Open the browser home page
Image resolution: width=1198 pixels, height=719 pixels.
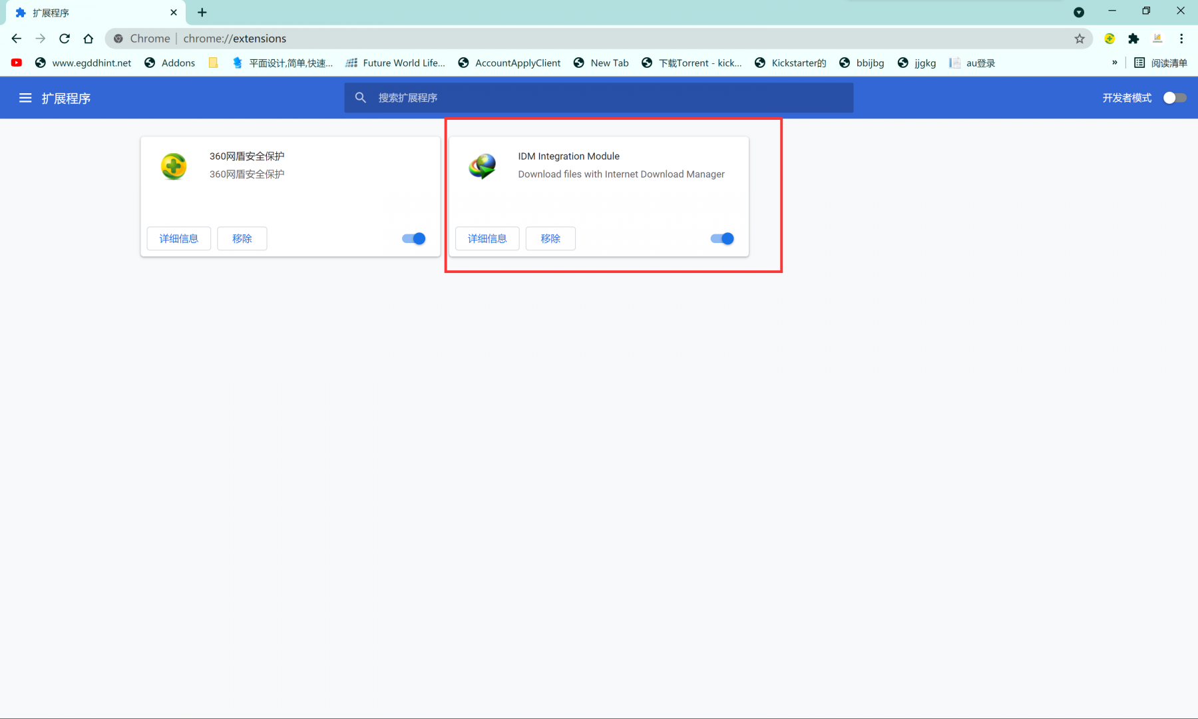[89, 39]
